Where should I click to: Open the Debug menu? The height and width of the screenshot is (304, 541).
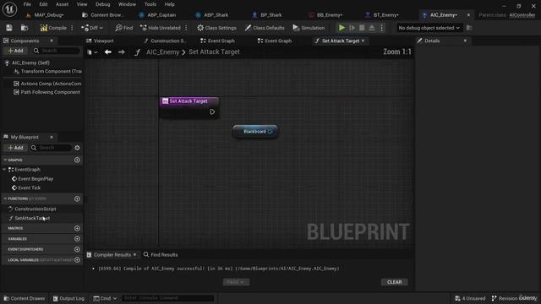tap(102, 4)
